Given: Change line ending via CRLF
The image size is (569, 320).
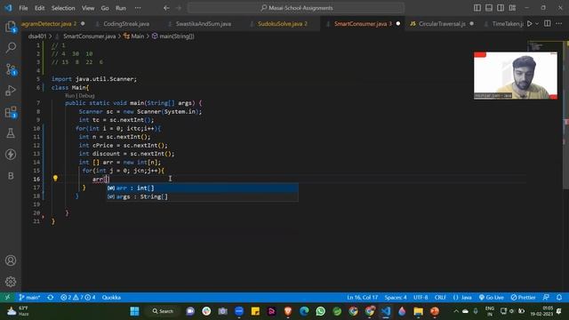Looking at the screenshot, I should pyautogui.click(x=440, y=297).
